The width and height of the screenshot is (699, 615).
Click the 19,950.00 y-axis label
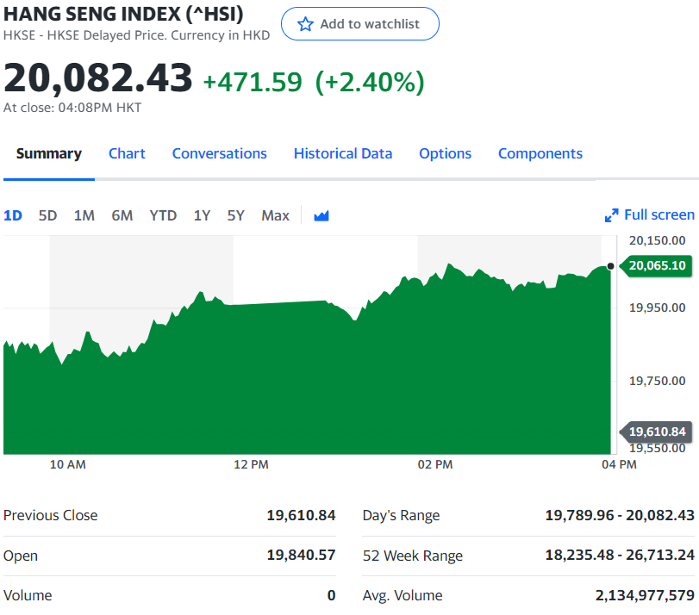click(x=657, y=308)
